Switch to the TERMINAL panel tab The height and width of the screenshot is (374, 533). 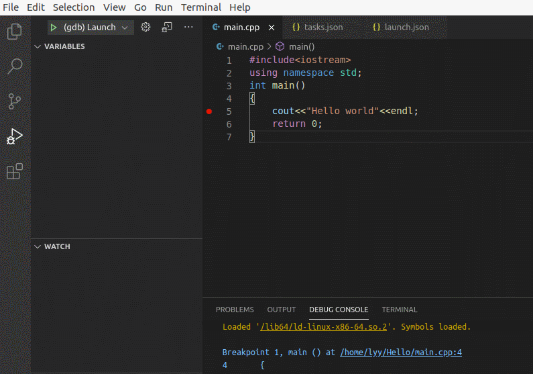click(400, 310)
